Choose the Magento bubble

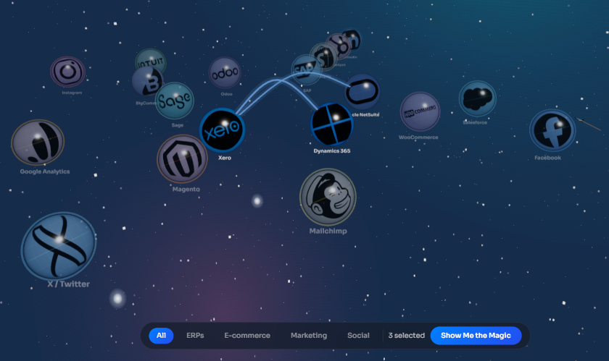(x=182, y=159)
